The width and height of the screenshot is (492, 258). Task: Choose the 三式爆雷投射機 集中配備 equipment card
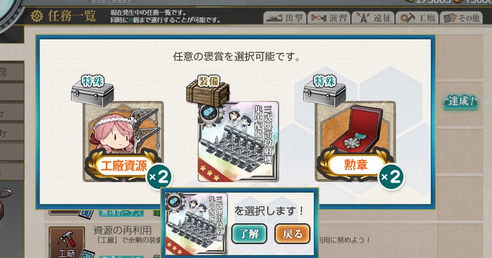coord(238,142)
